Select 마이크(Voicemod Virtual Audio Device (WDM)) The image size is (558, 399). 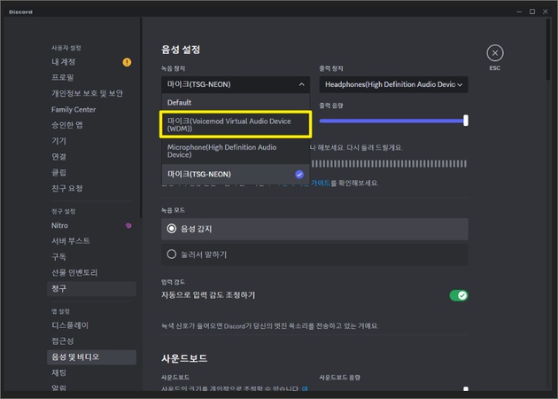(x=236, y=124)
